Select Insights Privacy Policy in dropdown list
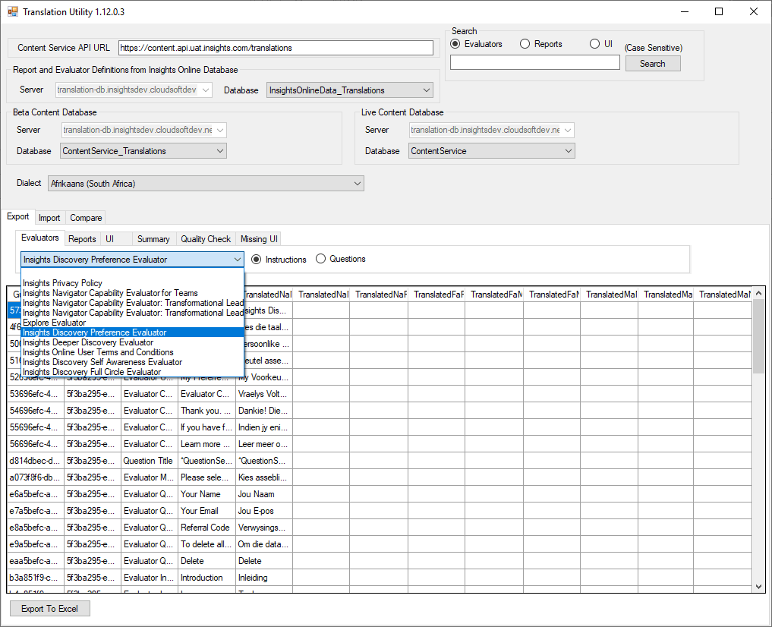Image resolution: width=772 pixels, height=627 pixels. tap(132, 283)
